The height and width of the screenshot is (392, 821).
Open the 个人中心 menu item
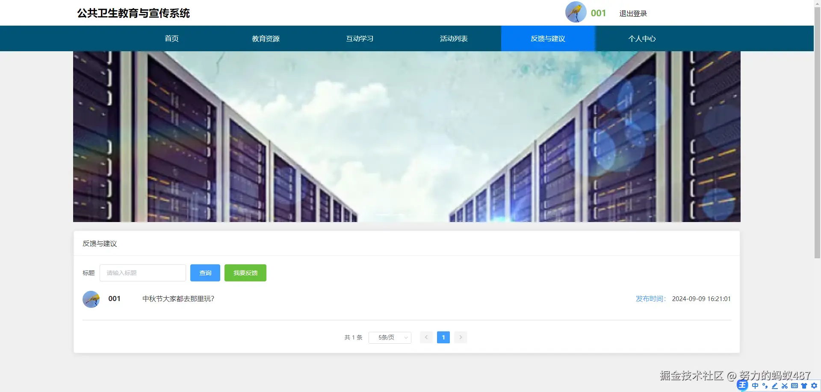pyautogui.click(x=642, y=38)
